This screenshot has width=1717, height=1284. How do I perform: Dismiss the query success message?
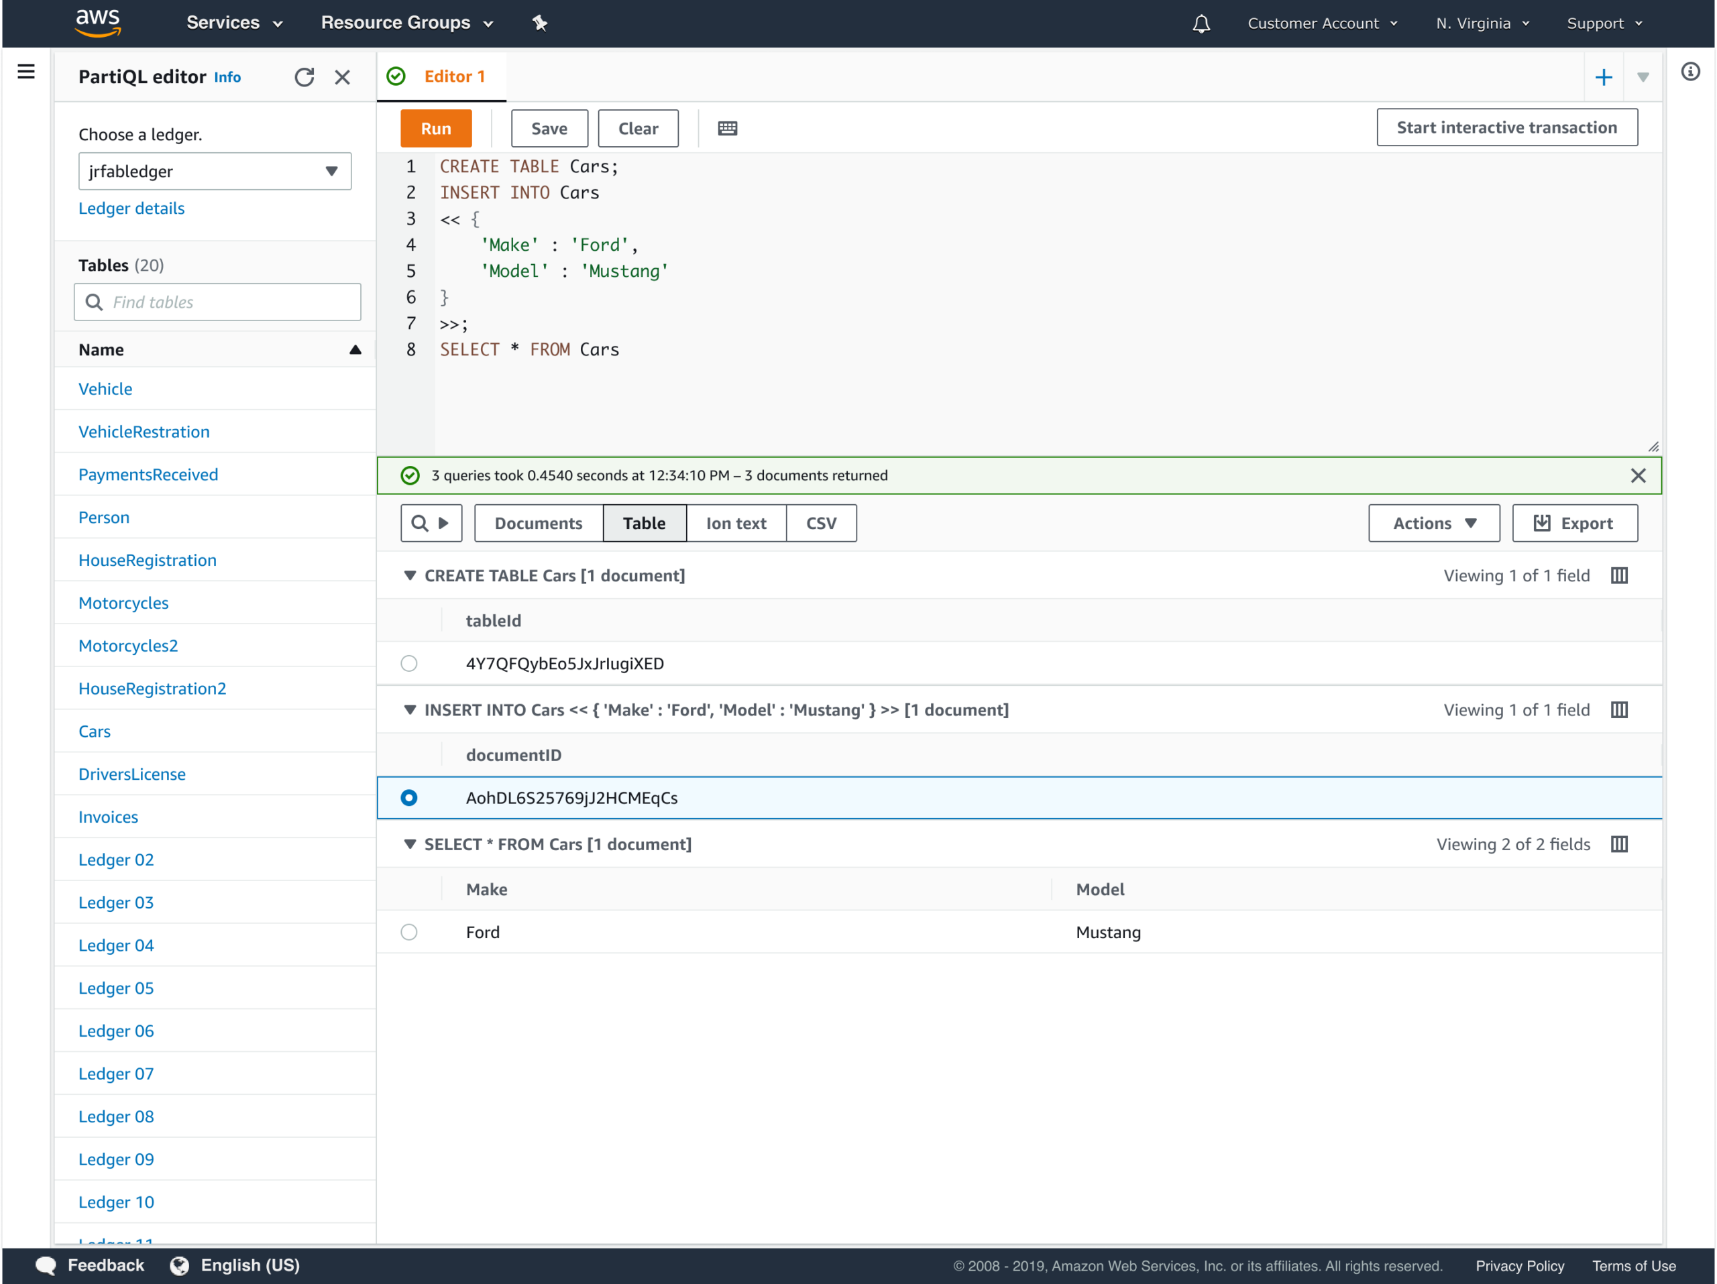click(x=1638, y=475)
